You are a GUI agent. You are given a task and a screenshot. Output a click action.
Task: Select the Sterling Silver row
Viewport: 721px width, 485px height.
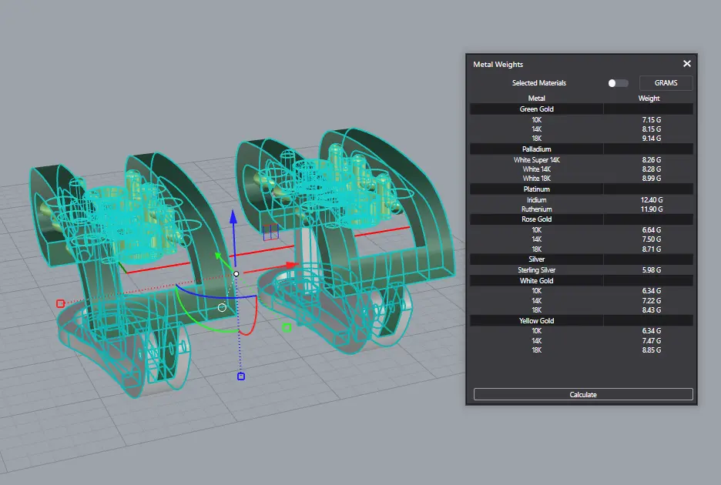(536, 270)
